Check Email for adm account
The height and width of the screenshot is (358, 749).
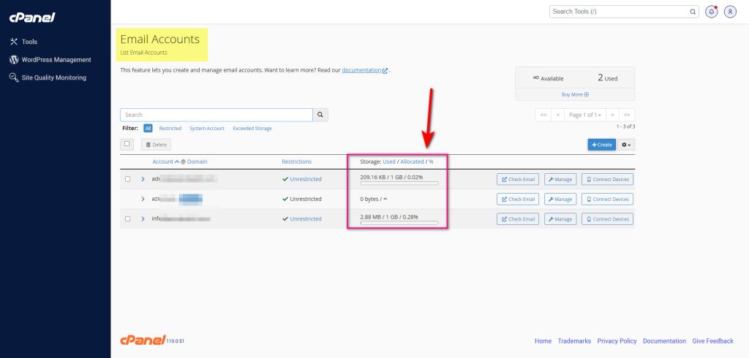518,179
